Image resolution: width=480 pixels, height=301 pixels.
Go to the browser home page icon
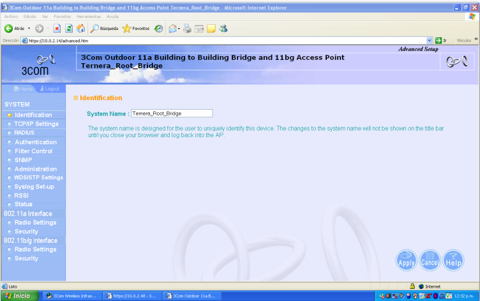coord(80,28)
